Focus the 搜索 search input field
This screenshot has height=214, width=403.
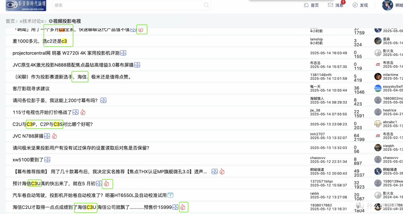pyautogui.click(x=131, y=5)
